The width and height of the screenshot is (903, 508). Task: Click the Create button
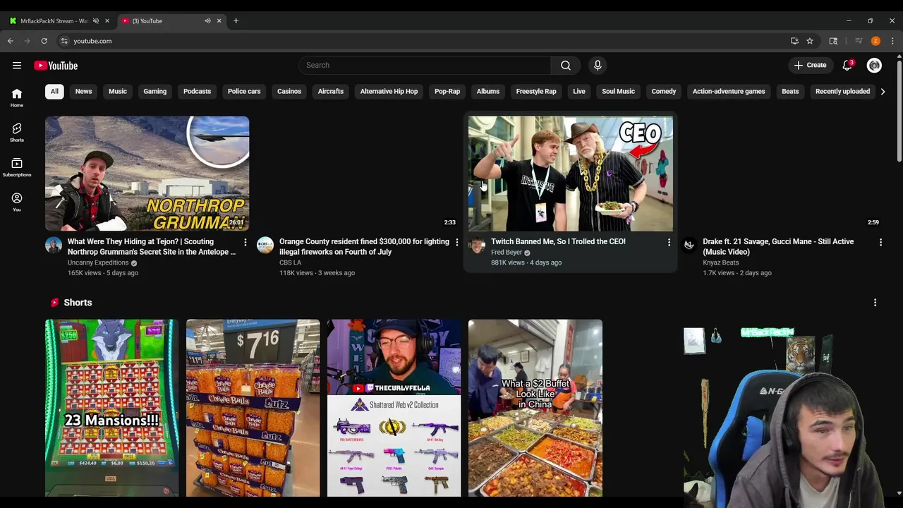click(x=810, y=66)
